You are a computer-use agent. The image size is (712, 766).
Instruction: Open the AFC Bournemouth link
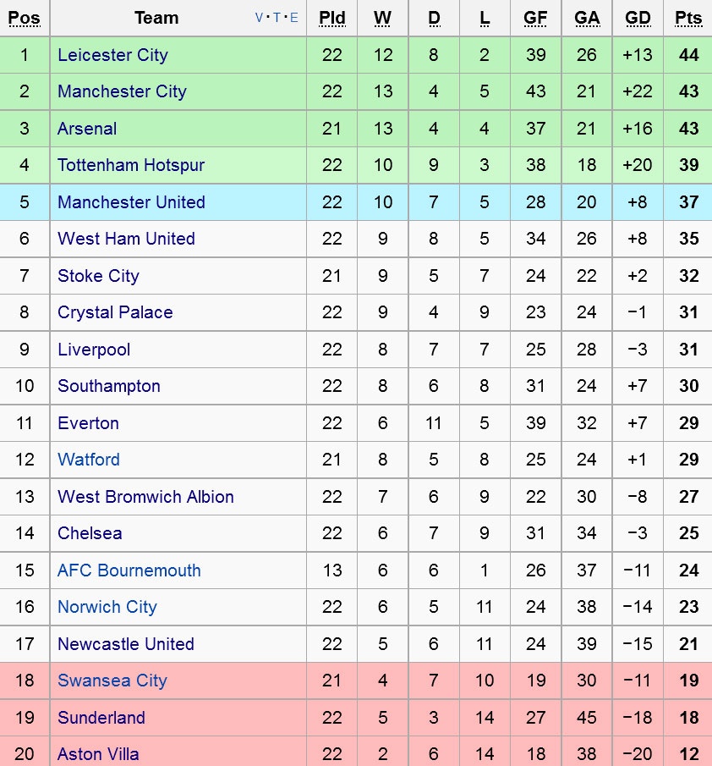coord(129,570)
